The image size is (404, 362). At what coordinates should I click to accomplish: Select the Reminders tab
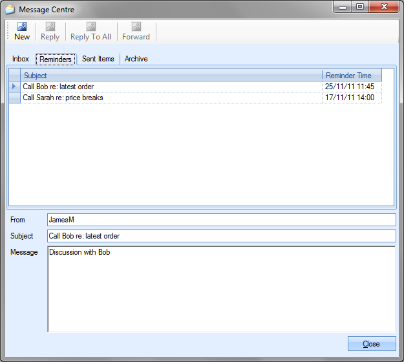(56, 59)
